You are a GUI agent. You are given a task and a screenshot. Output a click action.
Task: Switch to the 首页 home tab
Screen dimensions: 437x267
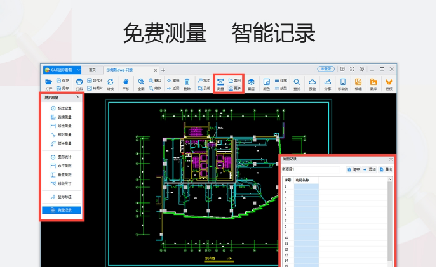click(92, 70)
